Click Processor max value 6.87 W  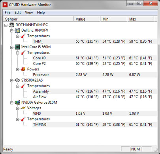[x=135, y=75]
